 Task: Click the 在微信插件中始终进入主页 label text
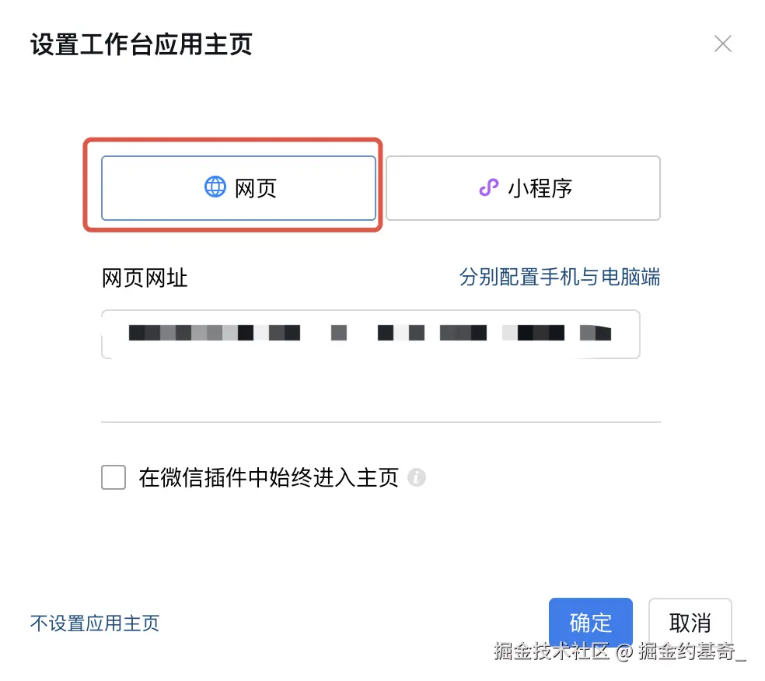pyautogui.click(x=268, y=477)
